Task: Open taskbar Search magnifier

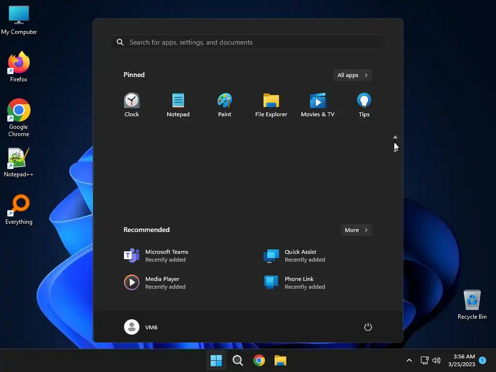Action: click(237, 360)
